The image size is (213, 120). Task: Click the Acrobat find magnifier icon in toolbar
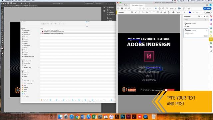coord(129,8)
